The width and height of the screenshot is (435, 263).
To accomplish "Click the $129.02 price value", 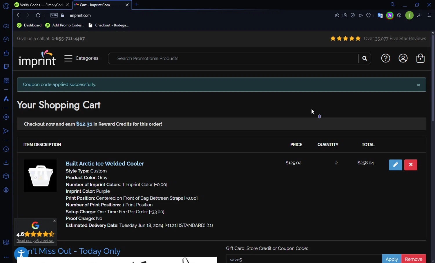I will (x=293, y=163).
